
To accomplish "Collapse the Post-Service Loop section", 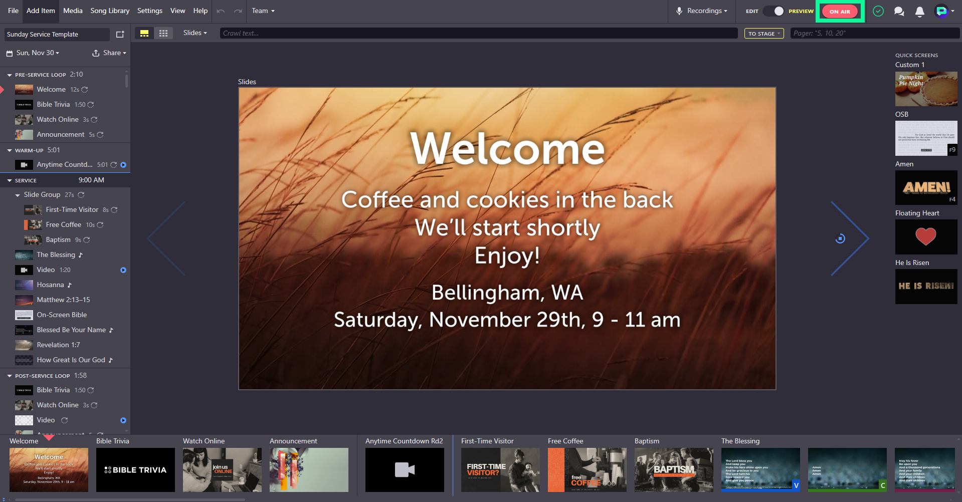I will coord(10,376).
